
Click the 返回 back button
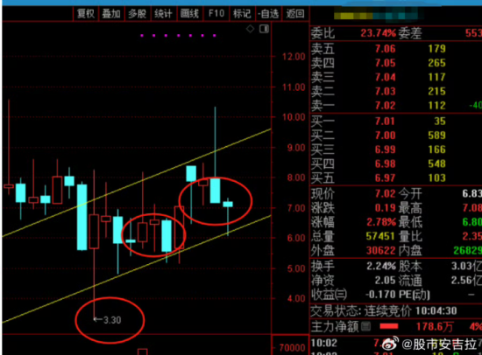pyautogui.click(x=295, y=13)
